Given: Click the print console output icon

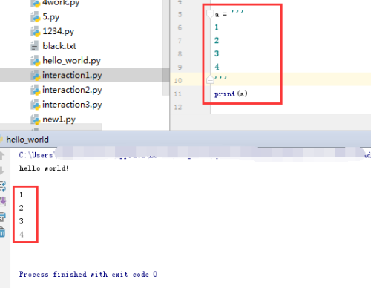Looking at the screenshot, I should 3,217.
